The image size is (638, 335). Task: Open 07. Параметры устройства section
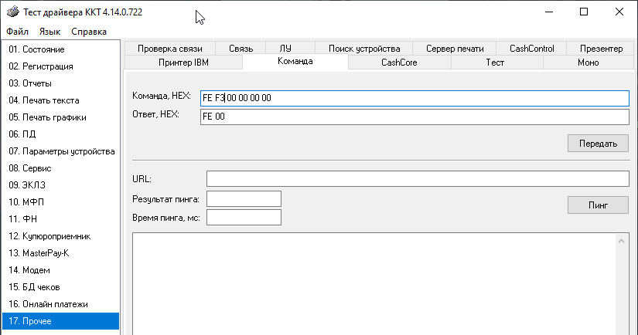click(x=60, y=151)
